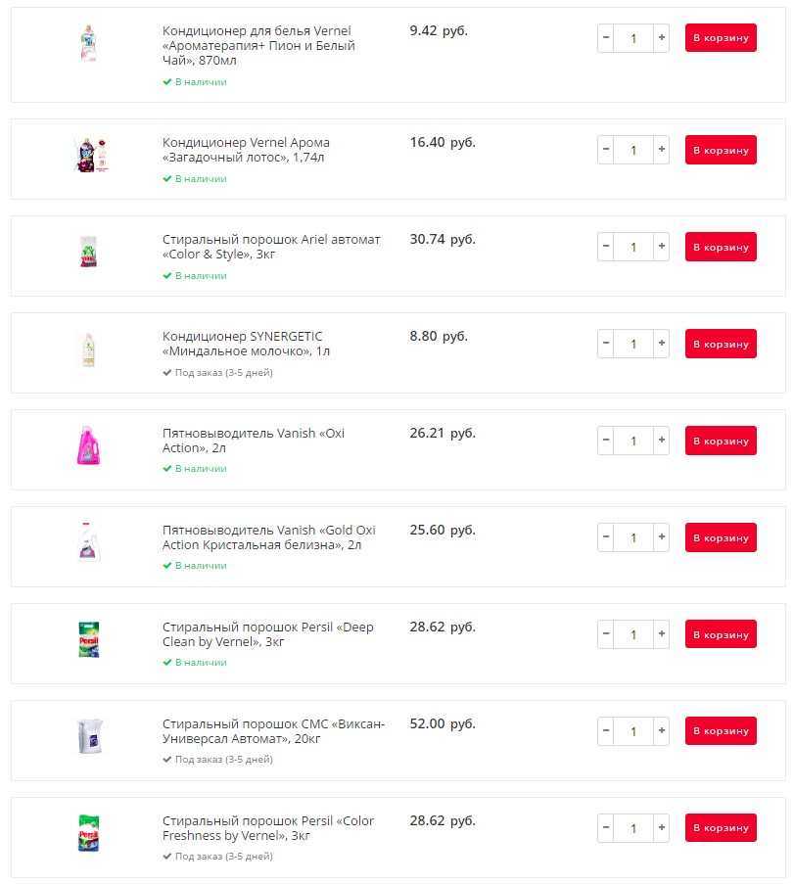The height and width of the screenshot is (884, 795).
Task: Add Vernel Пион и Белый Чай to cart
Action: click(x=721, y=38)
